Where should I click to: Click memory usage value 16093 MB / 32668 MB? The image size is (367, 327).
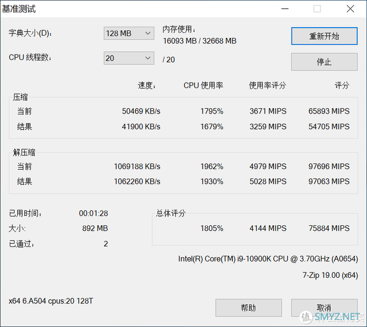click(x=200, y=41)
